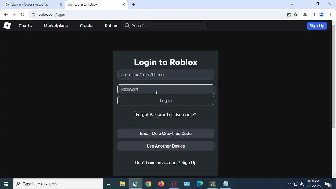This screenshot has width=336, height=189.
Task: Go to the Create menu item
Action: point(86,26)
